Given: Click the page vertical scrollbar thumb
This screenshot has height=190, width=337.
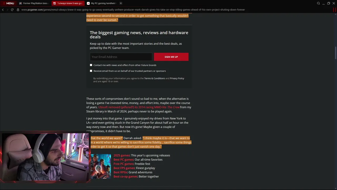Looking at the screenshot, I should click(335, 53).
